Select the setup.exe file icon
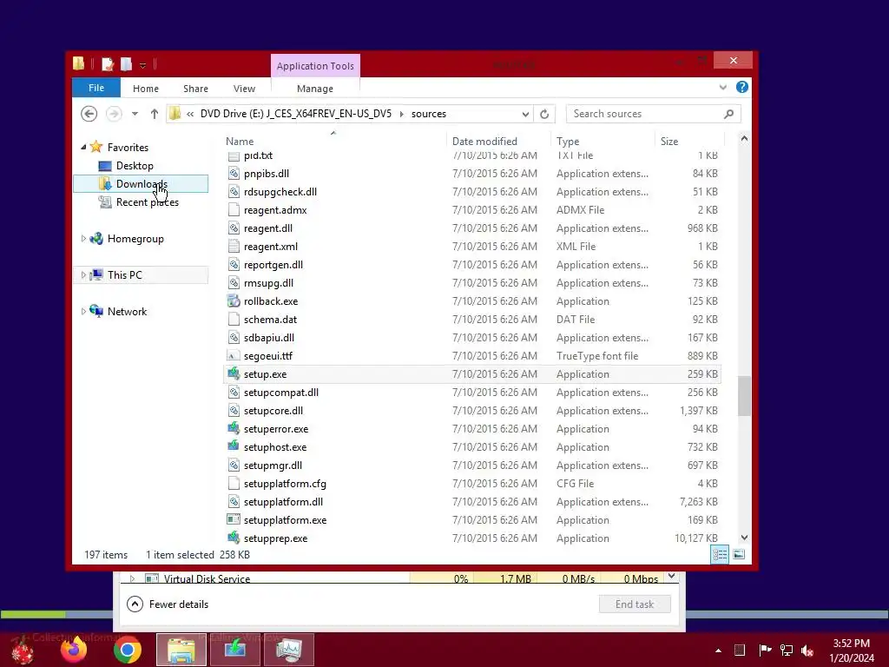Screen dimensions: 889x667 [233, 373]
